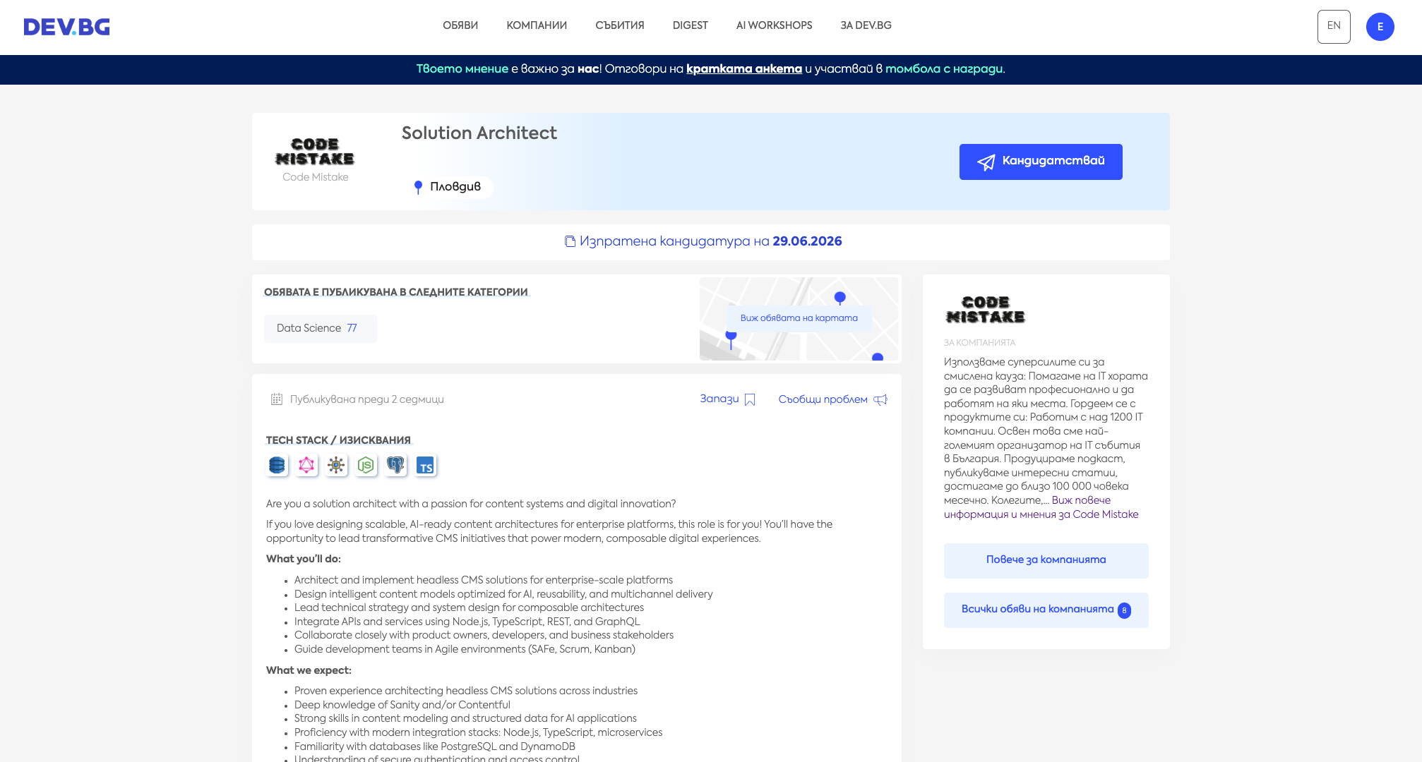Click the TypeScript TS icon
This screenshot has height=762, width=1422.
point(425,466)
